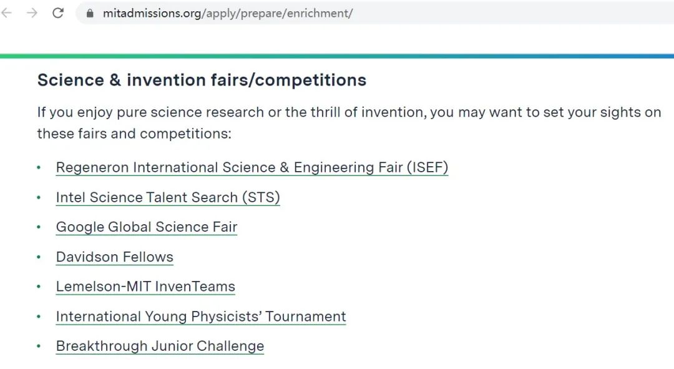Click the bullet beside Regeneron ISEF

39,167
